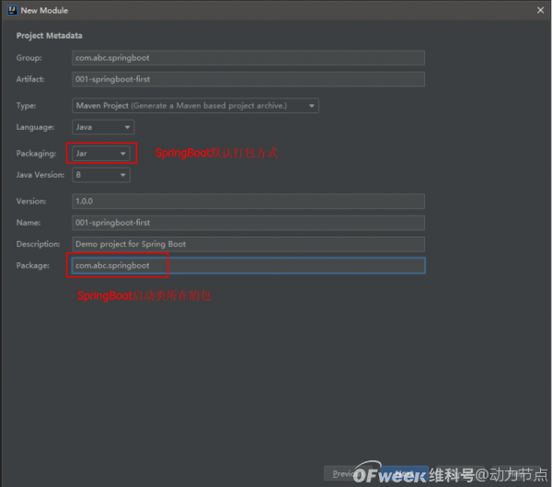Image resolution: width=552 pixels, height=487 pixels.
Task: Focus the Package input field
Action: [248, 266]
